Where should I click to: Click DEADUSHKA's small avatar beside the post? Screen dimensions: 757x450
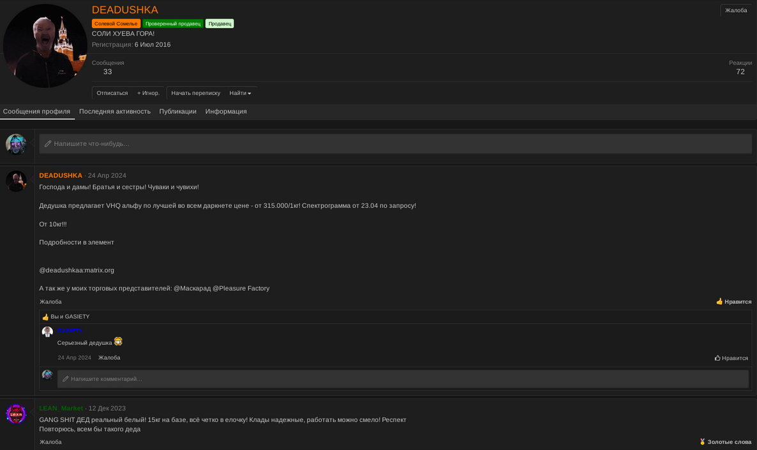(16, 181)
